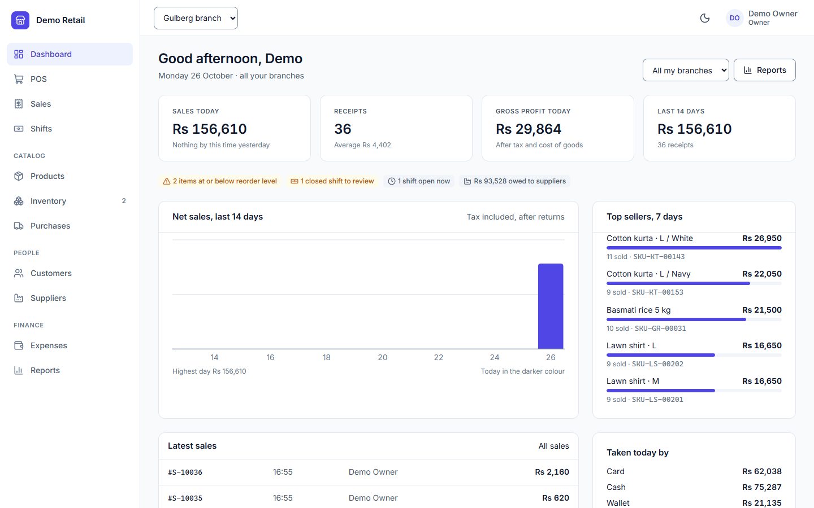
Task: Click the Suppliers factory icon
Action: point(19,298)
